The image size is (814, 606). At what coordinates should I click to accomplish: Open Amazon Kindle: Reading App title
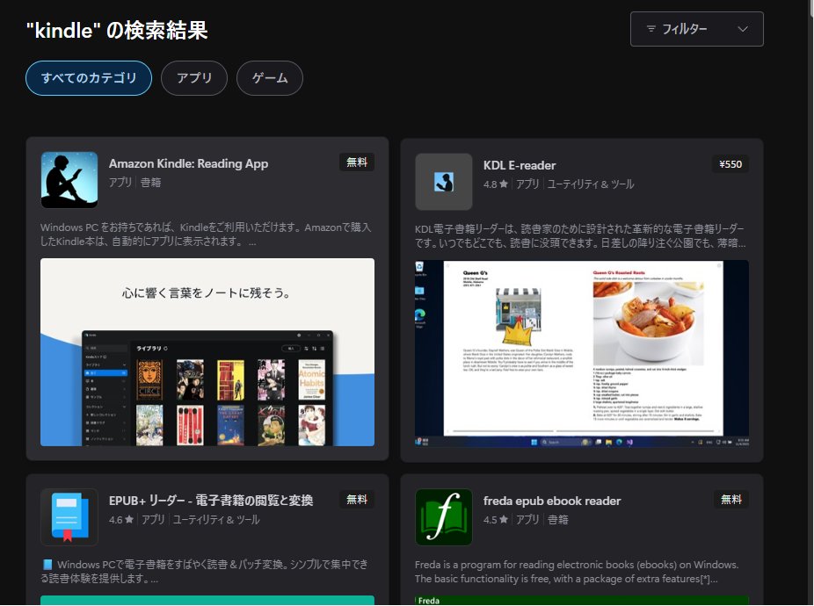tap(188, 163)
